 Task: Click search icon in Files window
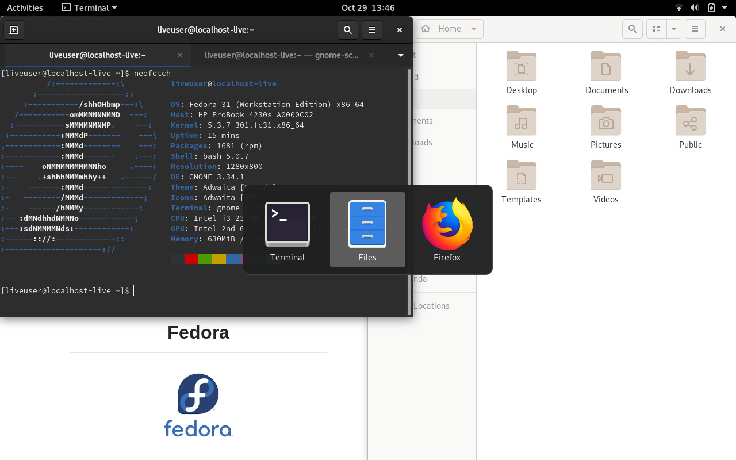(x=632, y=29)
